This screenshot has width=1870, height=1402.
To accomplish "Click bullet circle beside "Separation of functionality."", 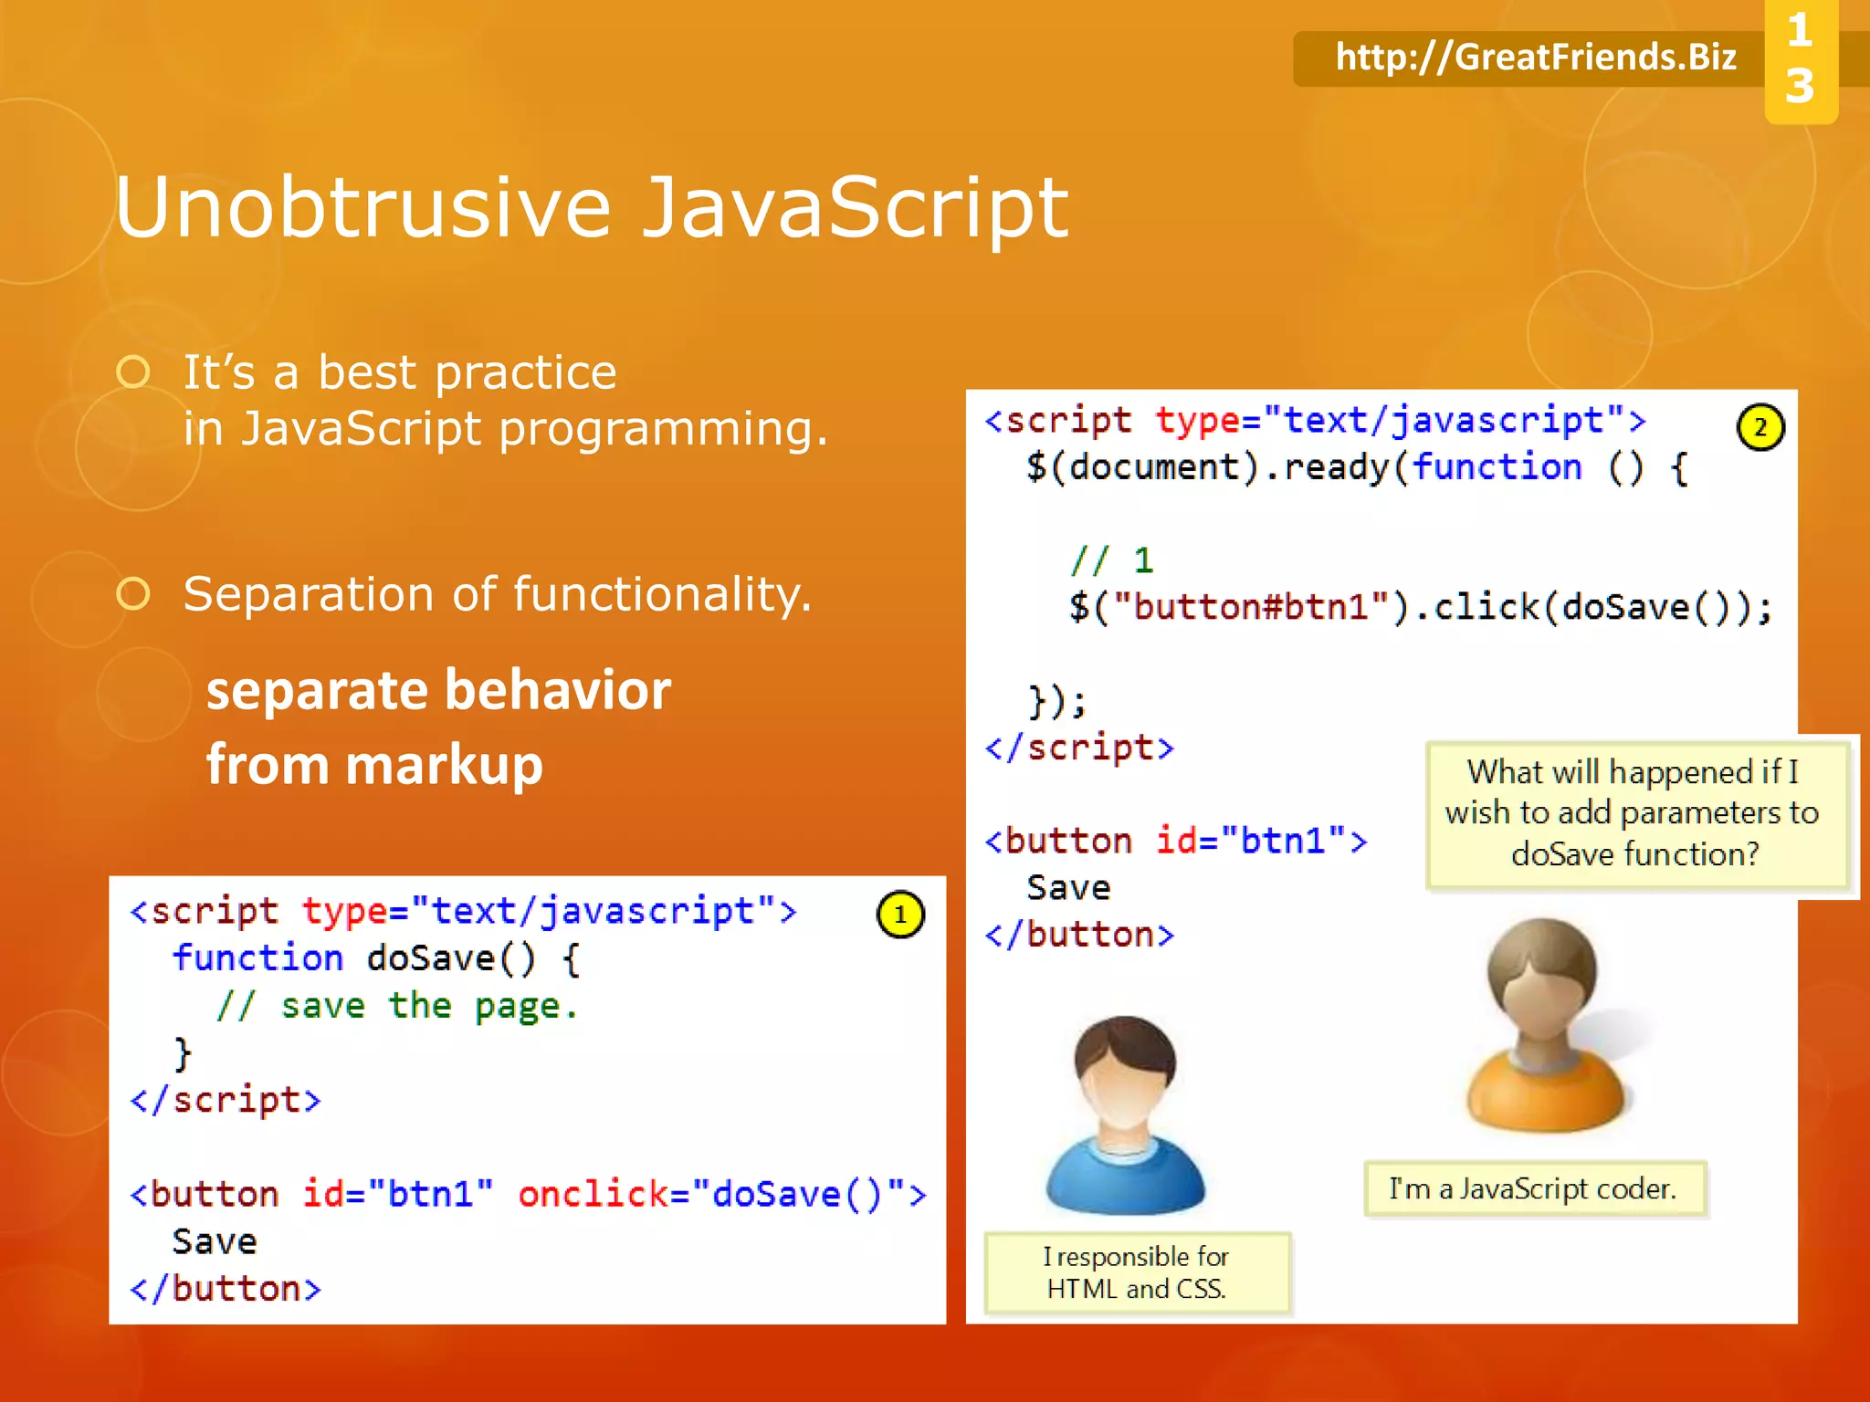I will click(x=133, y=594).
